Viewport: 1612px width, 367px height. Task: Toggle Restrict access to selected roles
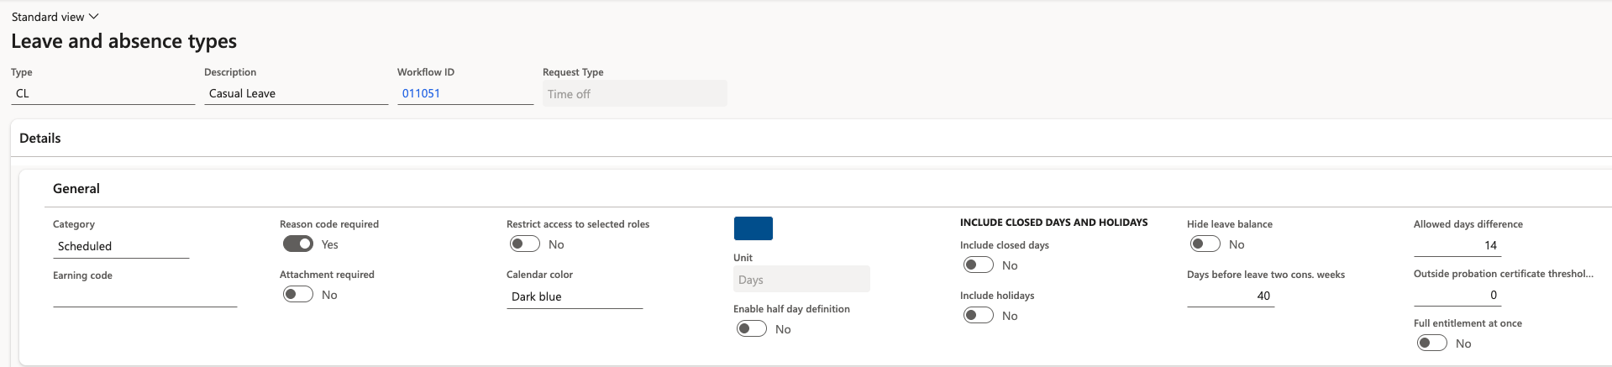pos(525,244)
